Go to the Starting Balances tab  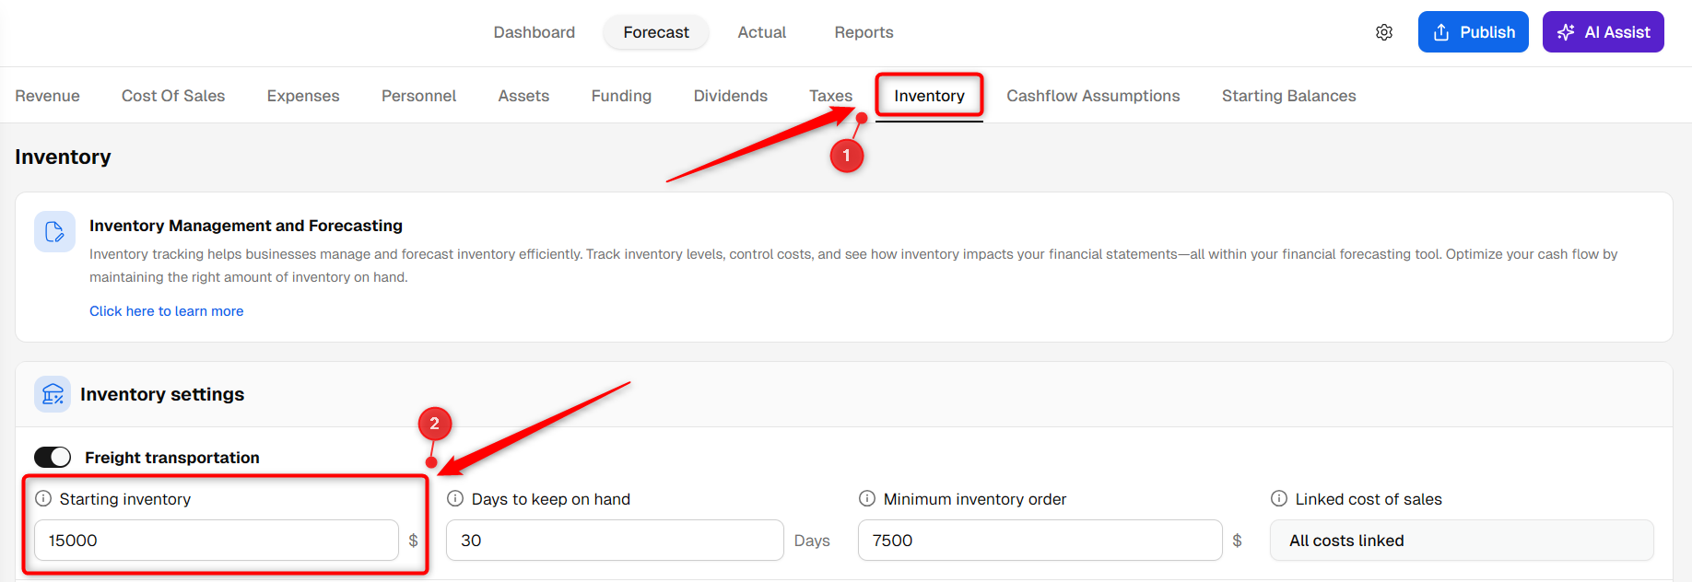[x=1288, y=96]
